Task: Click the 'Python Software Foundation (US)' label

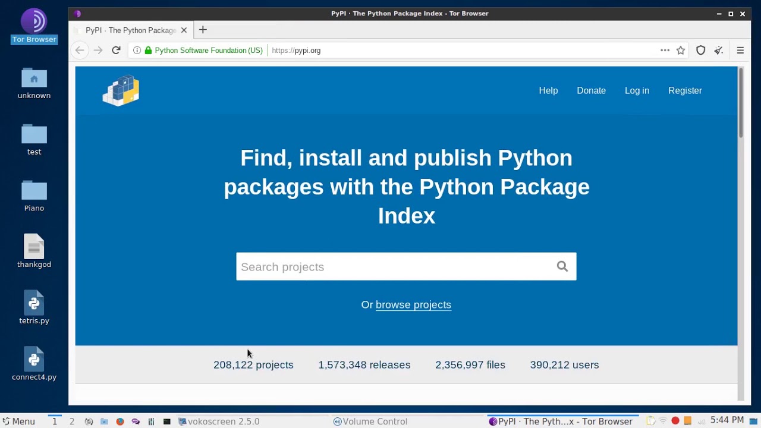Action: (209, 51)
